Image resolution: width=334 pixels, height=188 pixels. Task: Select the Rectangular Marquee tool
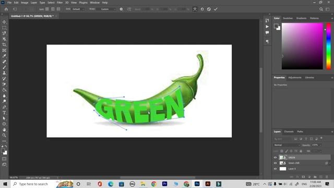pos(4,28)
